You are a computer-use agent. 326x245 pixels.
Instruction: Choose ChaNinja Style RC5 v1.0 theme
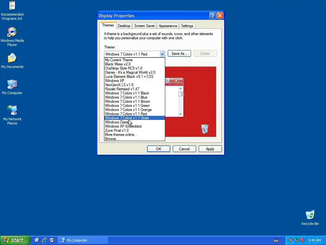pyautogui.click(x=135, y=68)
